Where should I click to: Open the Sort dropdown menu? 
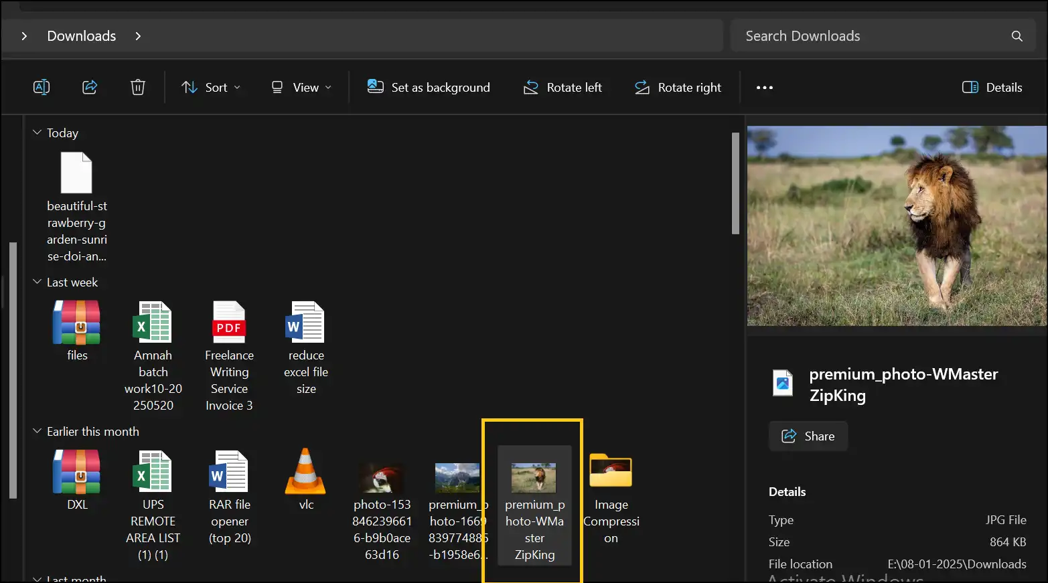coord(211,87)
